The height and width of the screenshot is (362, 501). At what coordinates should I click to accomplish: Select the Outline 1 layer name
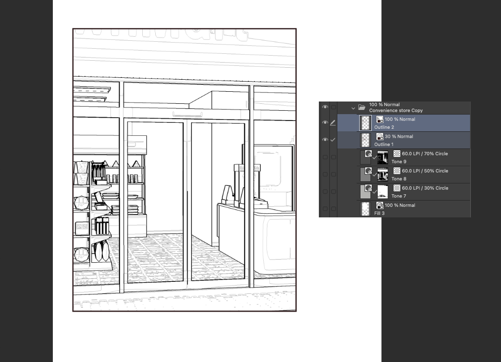click(384, 145)
